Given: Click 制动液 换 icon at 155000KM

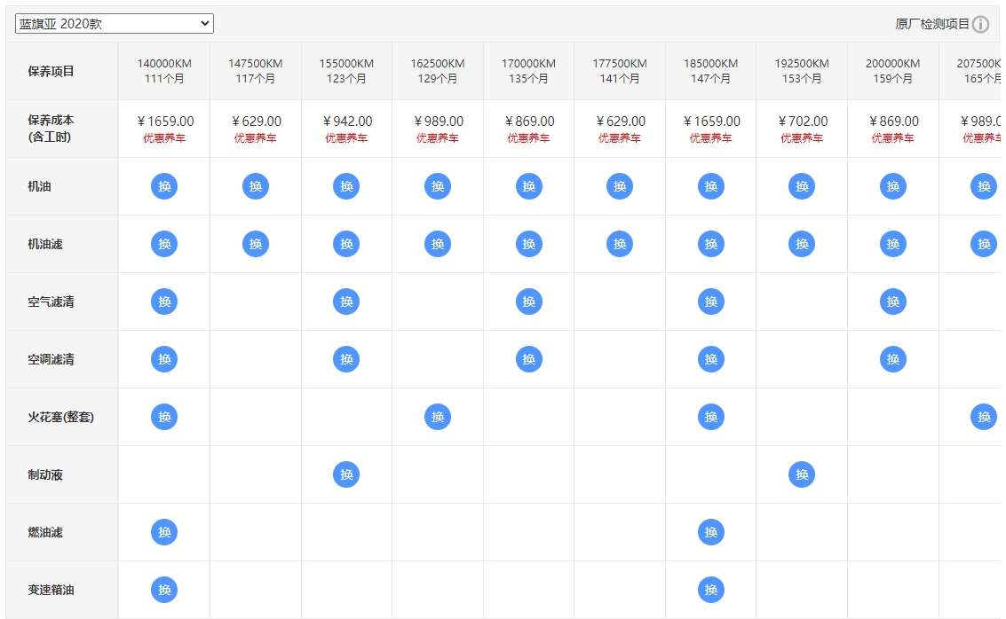Looking at the screenshot, I should (346, 474).
